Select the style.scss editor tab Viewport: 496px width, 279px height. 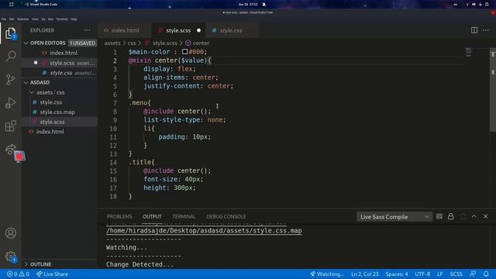(x=179, y=30)
